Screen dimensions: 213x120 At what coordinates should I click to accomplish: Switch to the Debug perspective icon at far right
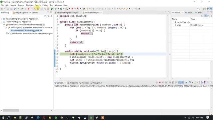(x=211, y=9)
